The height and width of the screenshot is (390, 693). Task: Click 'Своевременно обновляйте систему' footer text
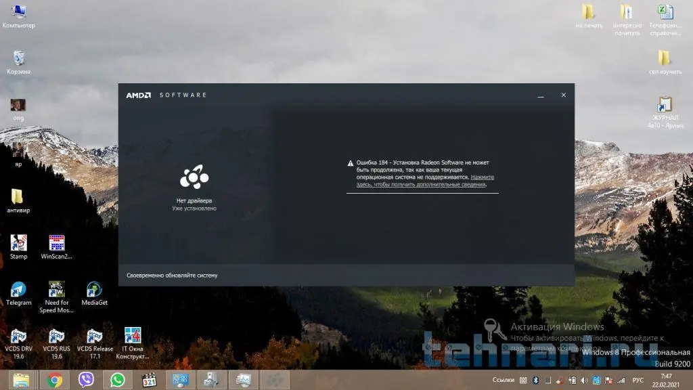coord(172,275)
